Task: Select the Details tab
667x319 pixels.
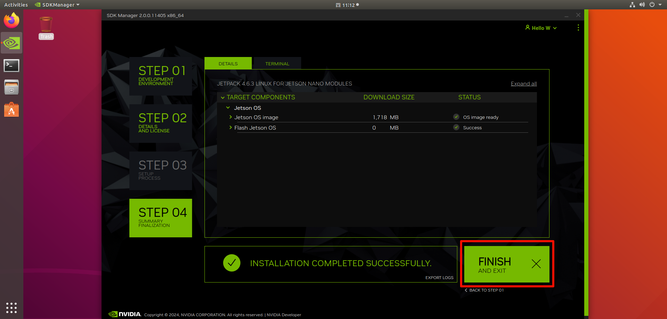Action: point(228,64)
